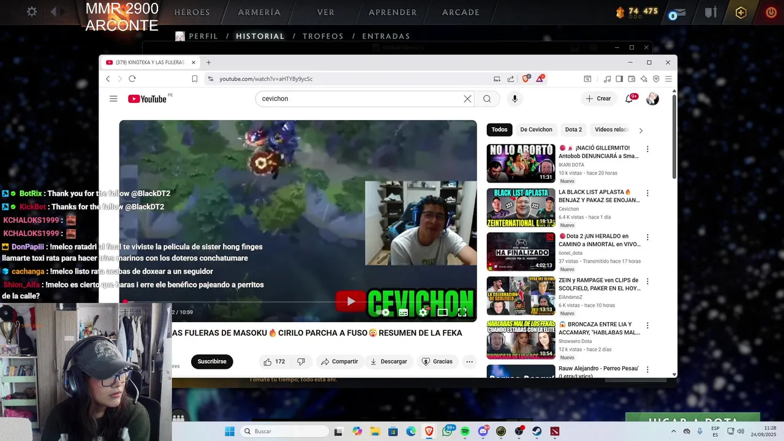
Task: Select the KINGTEKA Y LAS FULERAS tab
Action: pos(149,62)
